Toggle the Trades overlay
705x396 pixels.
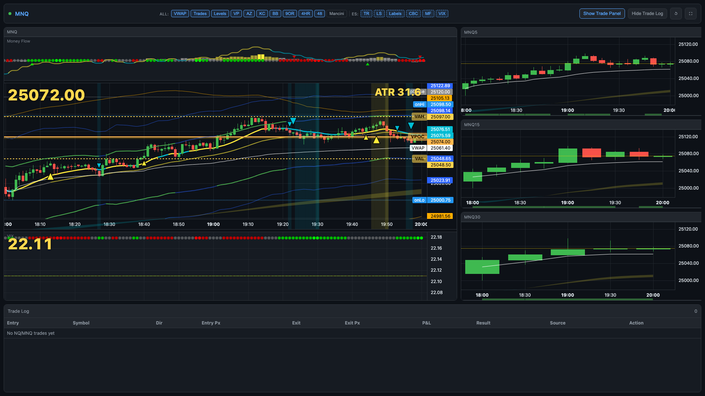(200, 14)
